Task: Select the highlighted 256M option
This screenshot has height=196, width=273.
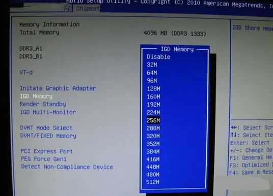Action: pos(153,120)
